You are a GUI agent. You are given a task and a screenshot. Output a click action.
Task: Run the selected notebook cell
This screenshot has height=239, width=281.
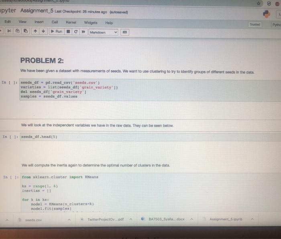pos(57,31)
